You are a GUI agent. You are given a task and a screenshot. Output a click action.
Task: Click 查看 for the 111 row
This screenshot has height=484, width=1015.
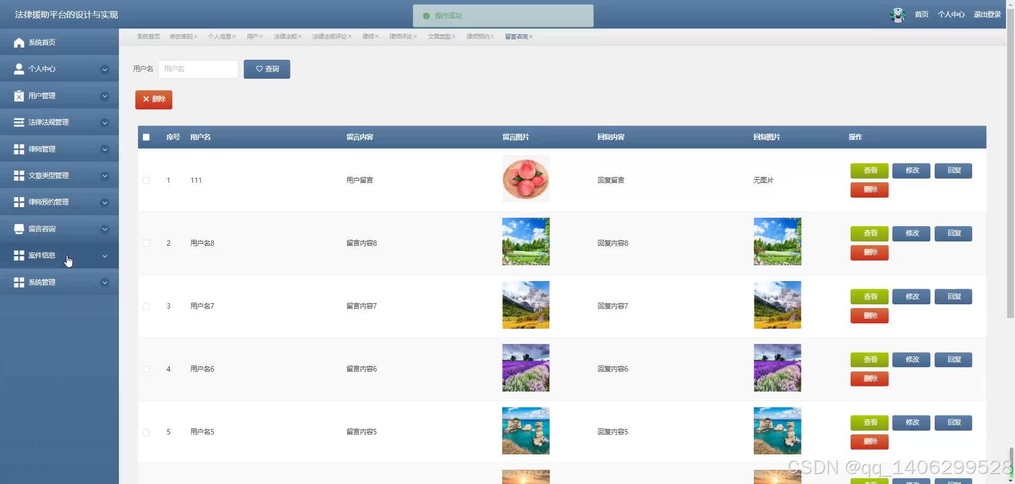click(x=870, y=171)
